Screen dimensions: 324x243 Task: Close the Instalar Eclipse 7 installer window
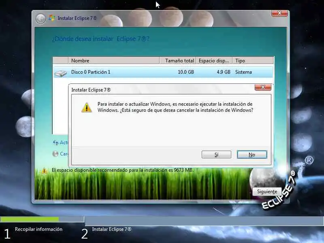tap(279, 13)
